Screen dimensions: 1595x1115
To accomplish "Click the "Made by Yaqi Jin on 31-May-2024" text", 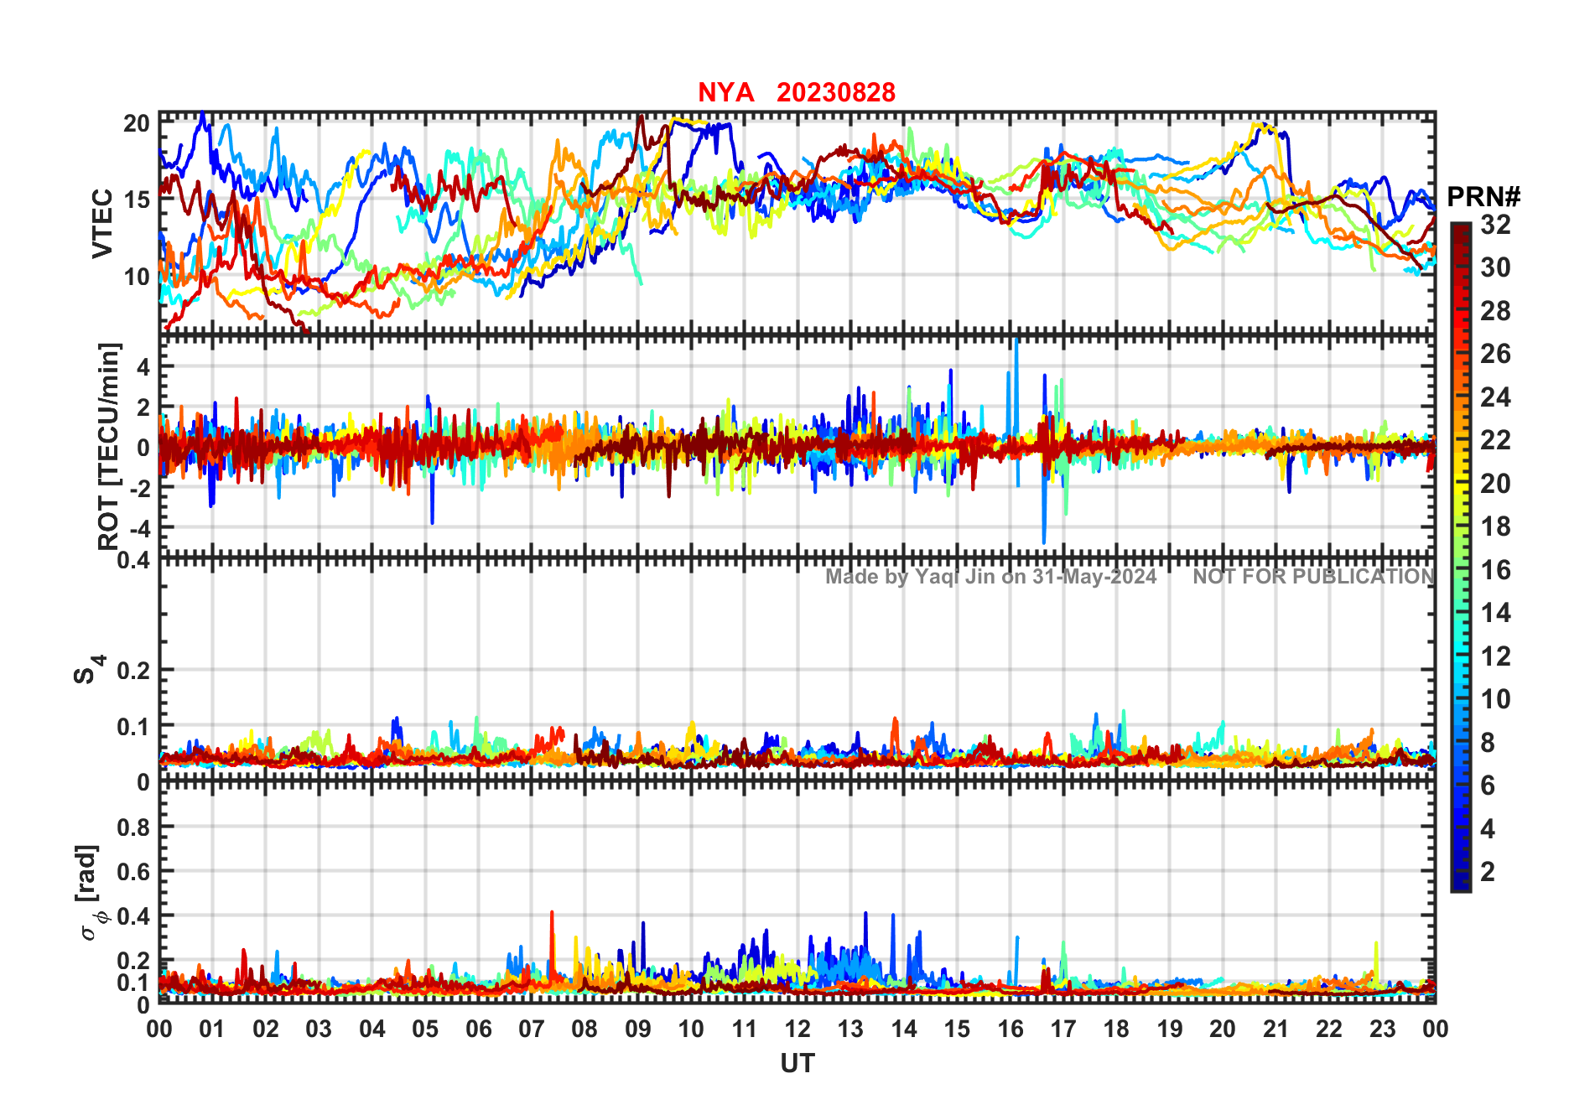I will (991, 577).
